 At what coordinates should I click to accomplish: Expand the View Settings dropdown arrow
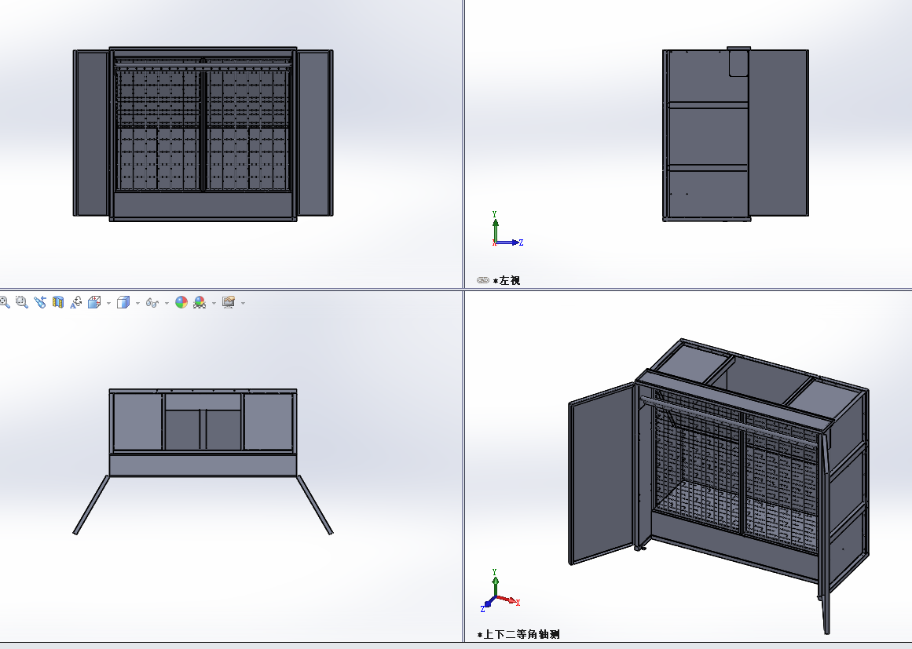(243, 303)
